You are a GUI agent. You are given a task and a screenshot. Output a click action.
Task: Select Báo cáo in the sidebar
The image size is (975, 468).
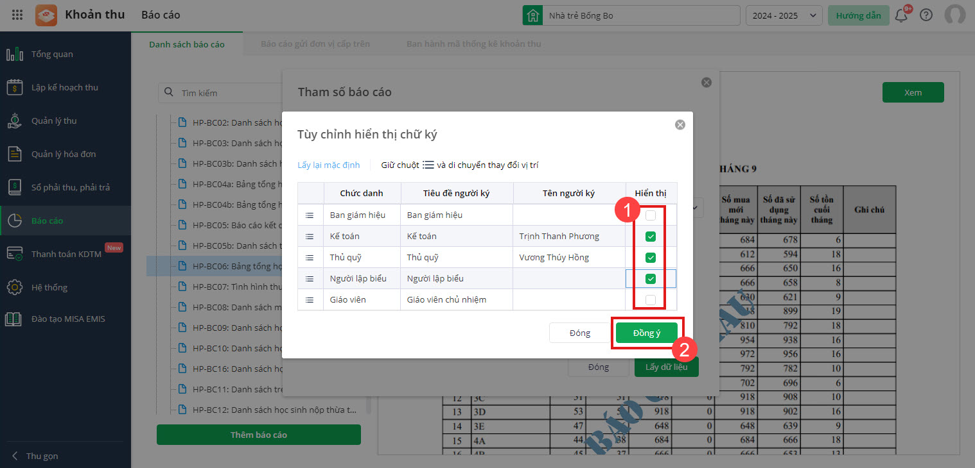(x=66, y=221)
